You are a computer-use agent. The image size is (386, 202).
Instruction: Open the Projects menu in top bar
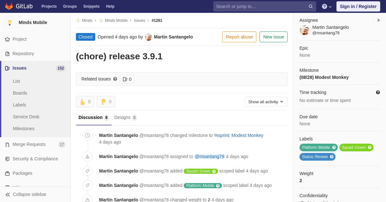click(x=49, y=6)
